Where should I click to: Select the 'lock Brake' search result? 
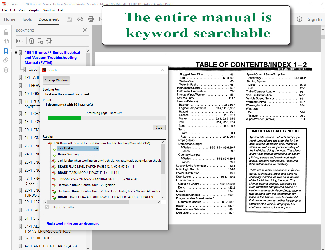click(x=78, y=148)
